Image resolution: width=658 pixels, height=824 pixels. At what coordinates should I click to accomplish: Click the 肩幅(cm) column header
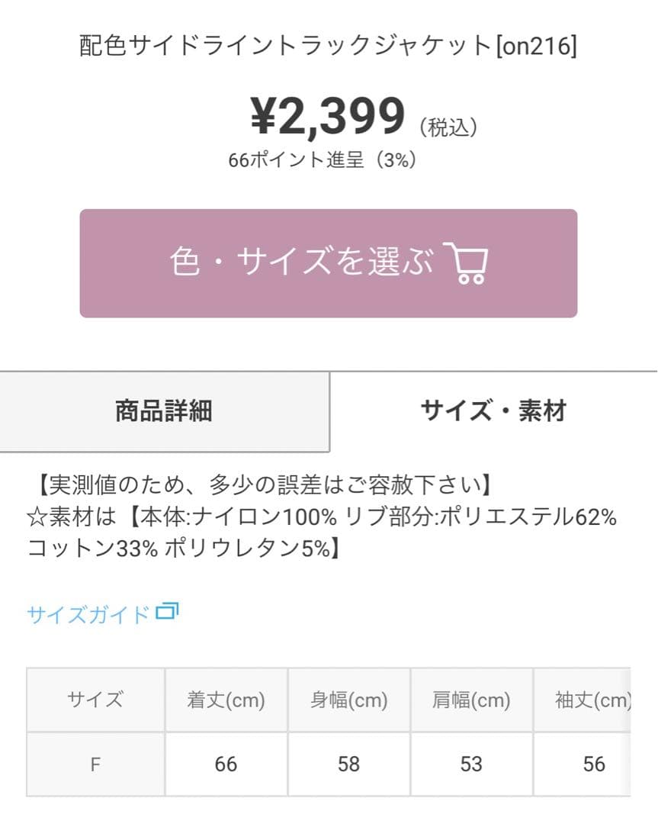click(471, 700)
